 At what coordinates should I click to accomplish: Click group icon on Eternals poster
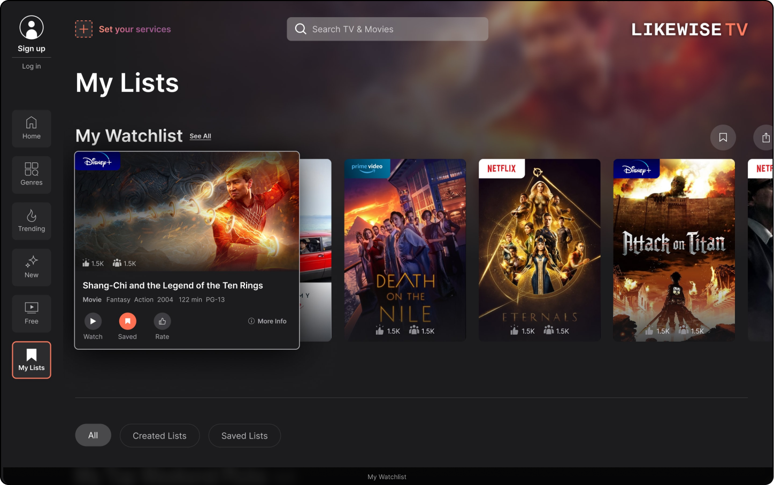tap(548, 330)
